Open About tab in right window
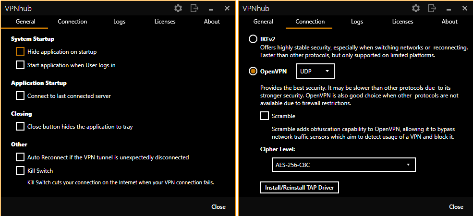The image size is (473, 216). point(449,22)
